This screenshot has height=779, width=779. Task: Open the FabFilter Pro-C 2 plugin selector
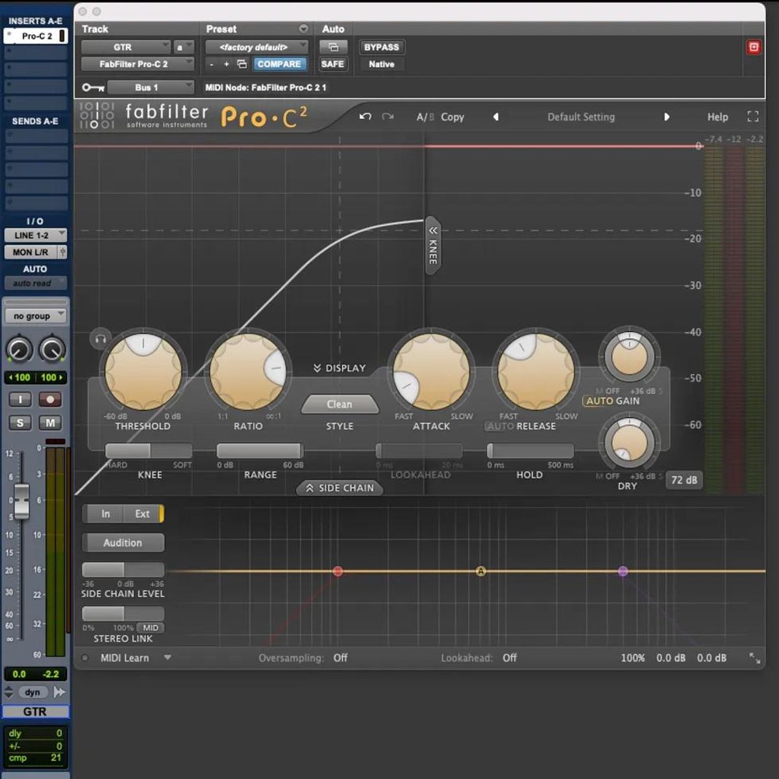pos(138,64)
